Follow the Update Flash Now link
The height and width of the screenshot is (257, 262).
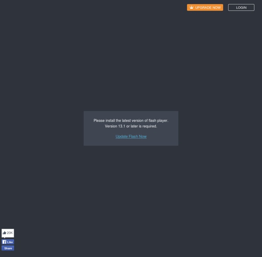(x=131, y=137)
